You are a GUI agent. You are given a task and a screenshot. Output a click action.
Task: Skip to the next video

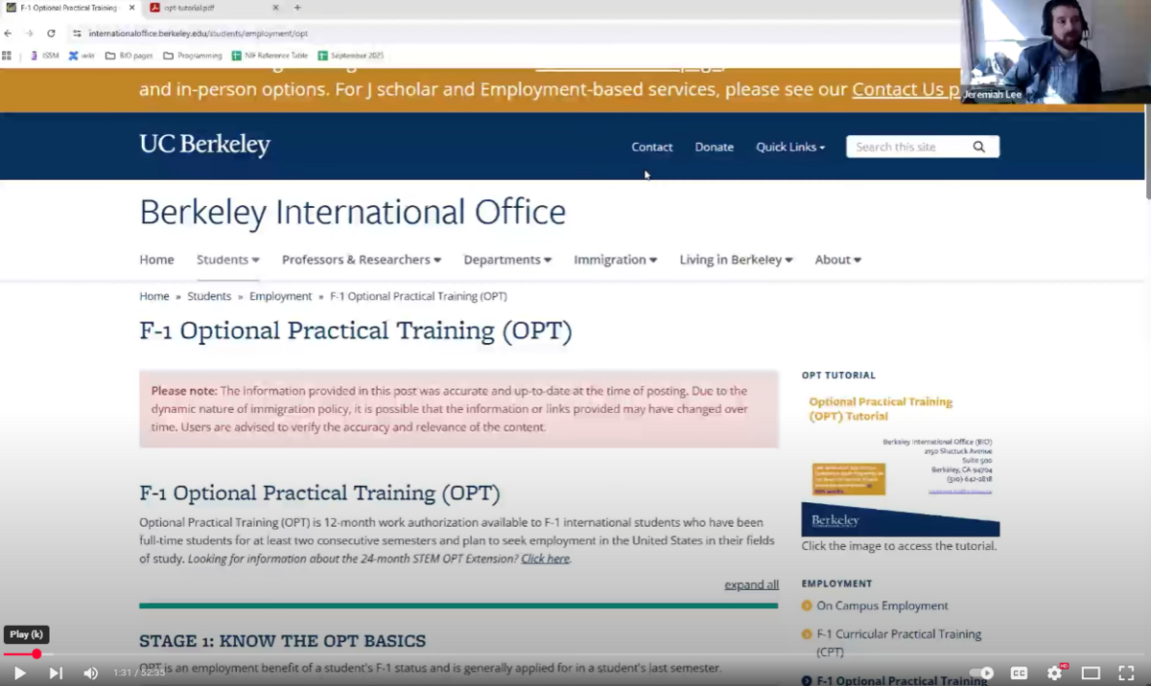pyautogui.click(x=56, y=673)
